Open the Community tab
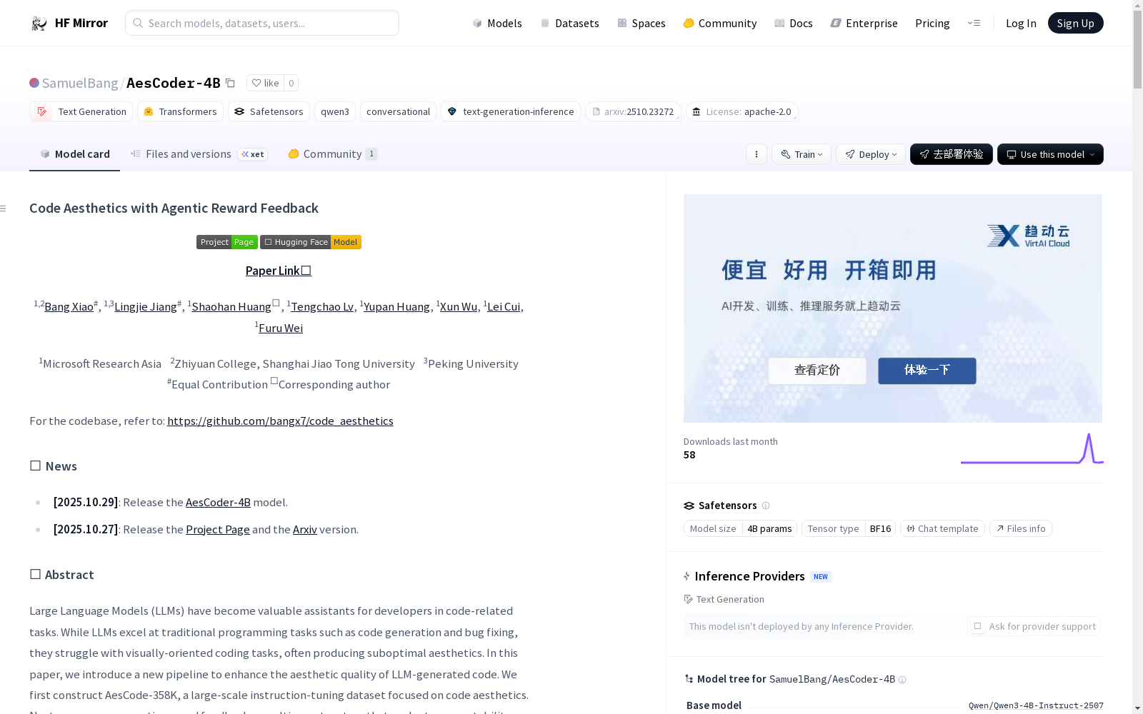Image resolution: width=1143 pixels, height=714 pixels. (x=332, y=154)
